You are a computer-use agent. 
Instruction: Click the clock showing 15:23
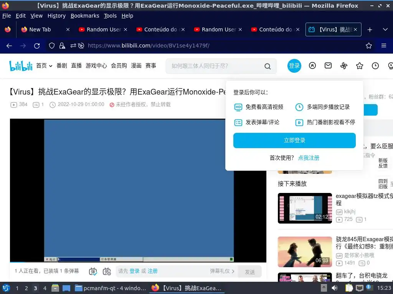384,288
